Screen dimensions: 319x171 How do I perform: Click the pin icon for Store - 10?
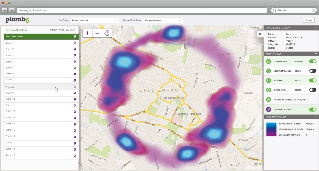(75, 99)
